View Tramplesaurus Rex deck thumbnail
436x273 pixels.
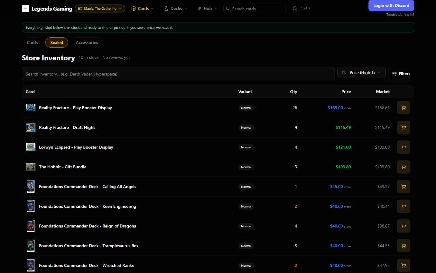click(31, 246)
